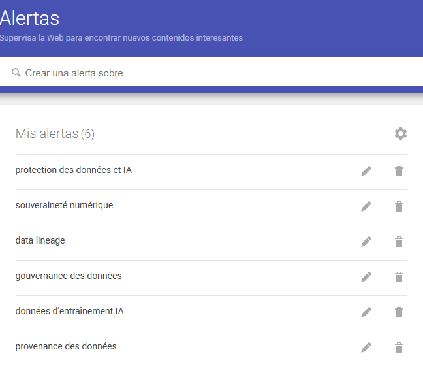
Task: Delete the 'données d'entraînement IA' alert
Action: coord(399,312)
